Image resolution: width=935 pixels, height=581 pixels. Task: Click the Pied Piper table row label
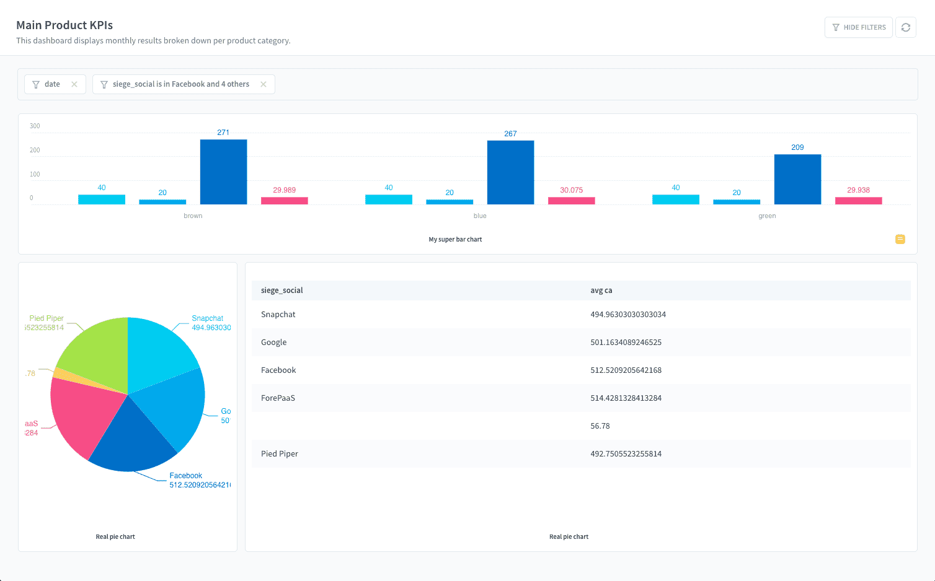(x=280, y=453)
